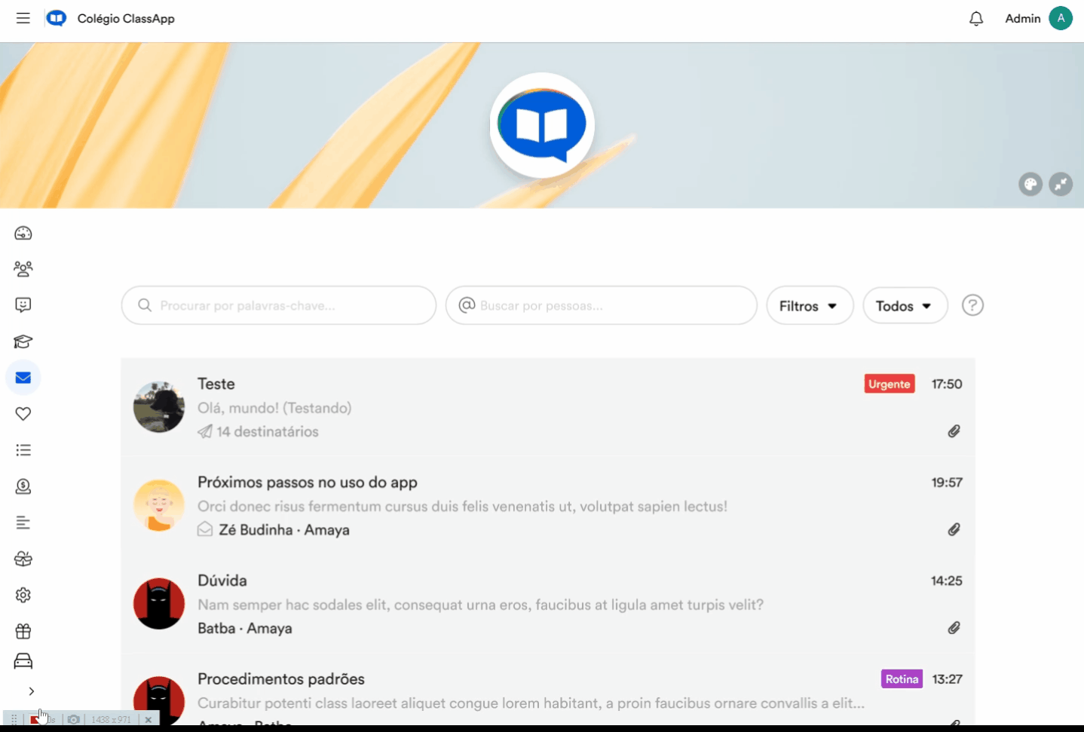Screen dimensions: 1084x732
Task: Click the Olá, mundo! (Testando) preview
Action: point(274,408)
